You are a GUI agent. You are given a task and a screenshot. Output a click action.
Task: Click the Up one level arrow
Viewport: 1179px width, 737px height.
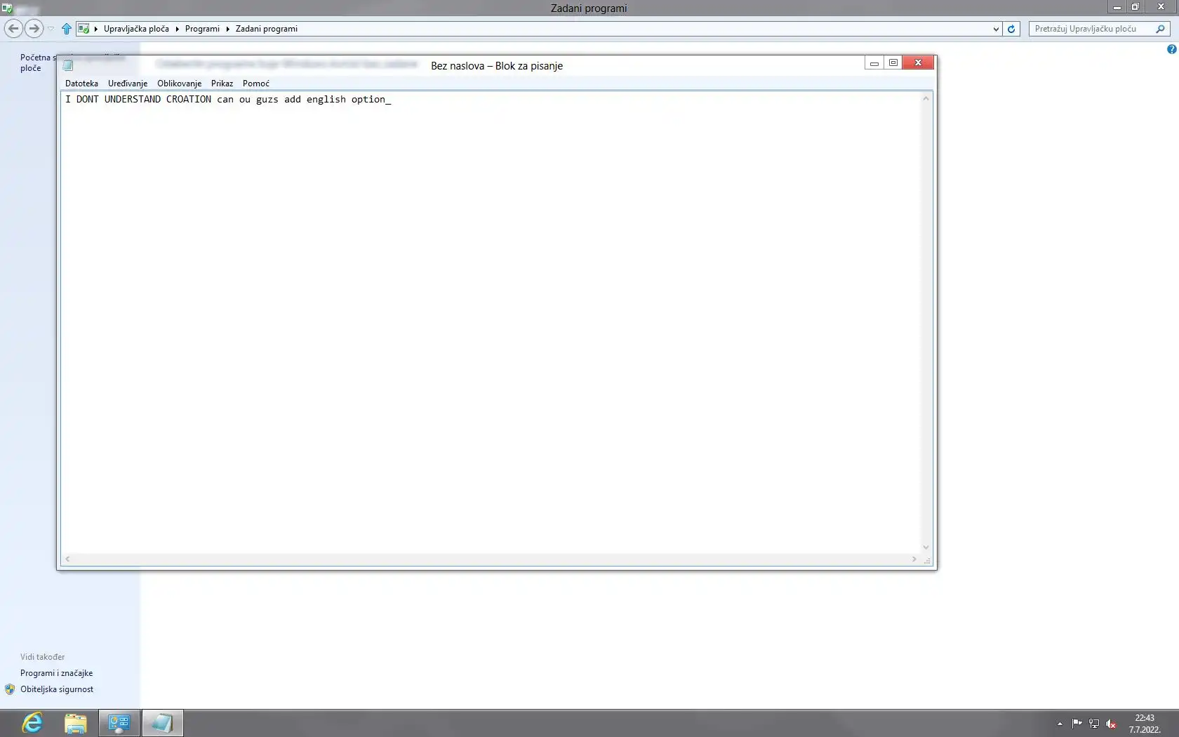click(67, 29)
